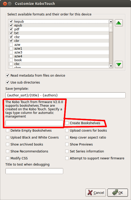Disable Use sub directories option
Image resolution: width=131 pixels, height=200 pixels.
[x=8, y=83]
